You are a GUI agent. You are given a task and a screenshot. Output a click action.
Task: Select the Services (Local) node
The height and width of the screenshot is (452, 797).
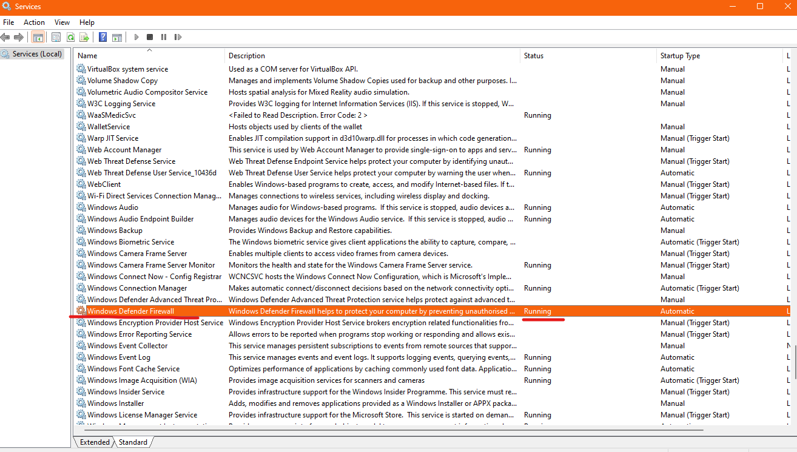tap(38, 53)
